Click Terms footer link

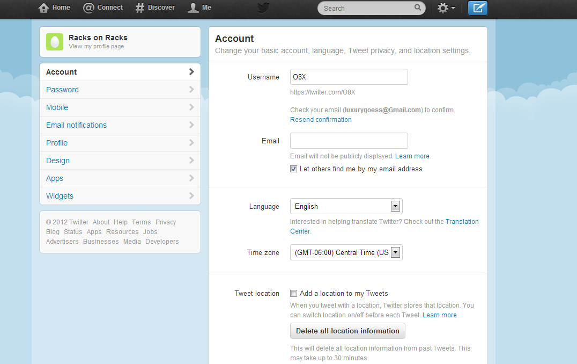pyautogui.click(x=142, y=222)
